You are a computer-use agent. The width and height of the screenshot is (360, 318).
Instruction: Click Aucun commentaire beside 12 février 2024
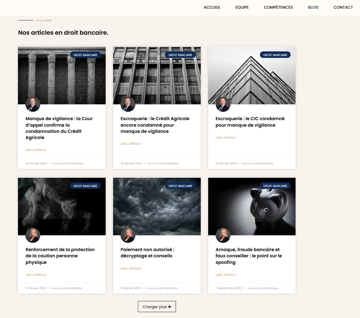(x=67, y=288)
